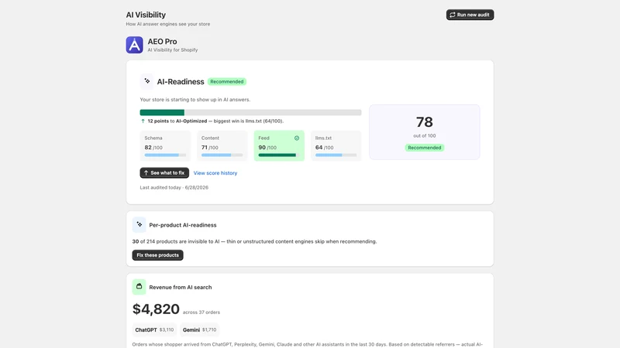
Task: Click the across 37 orders text
Action: tap(201, 312)
